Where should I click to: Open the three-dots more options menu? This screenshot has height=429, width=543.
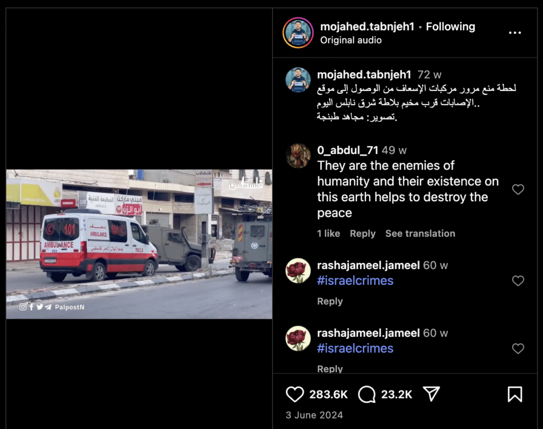(514, 32)
